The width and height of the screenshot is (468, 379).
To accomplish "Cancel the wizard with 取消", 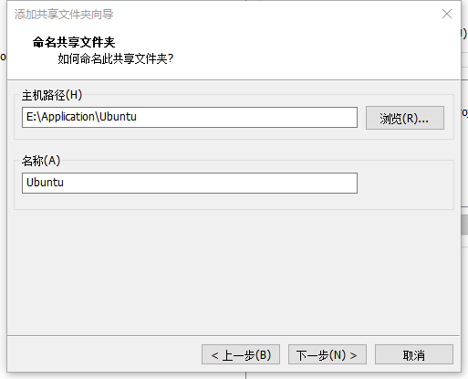I will (414, 354).
